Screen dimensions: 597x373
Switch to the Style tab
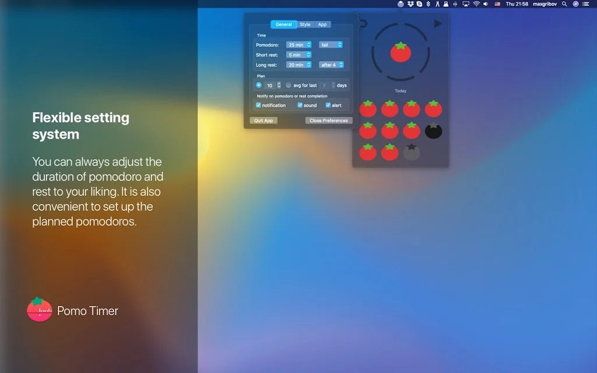click(x=305, y=24)
